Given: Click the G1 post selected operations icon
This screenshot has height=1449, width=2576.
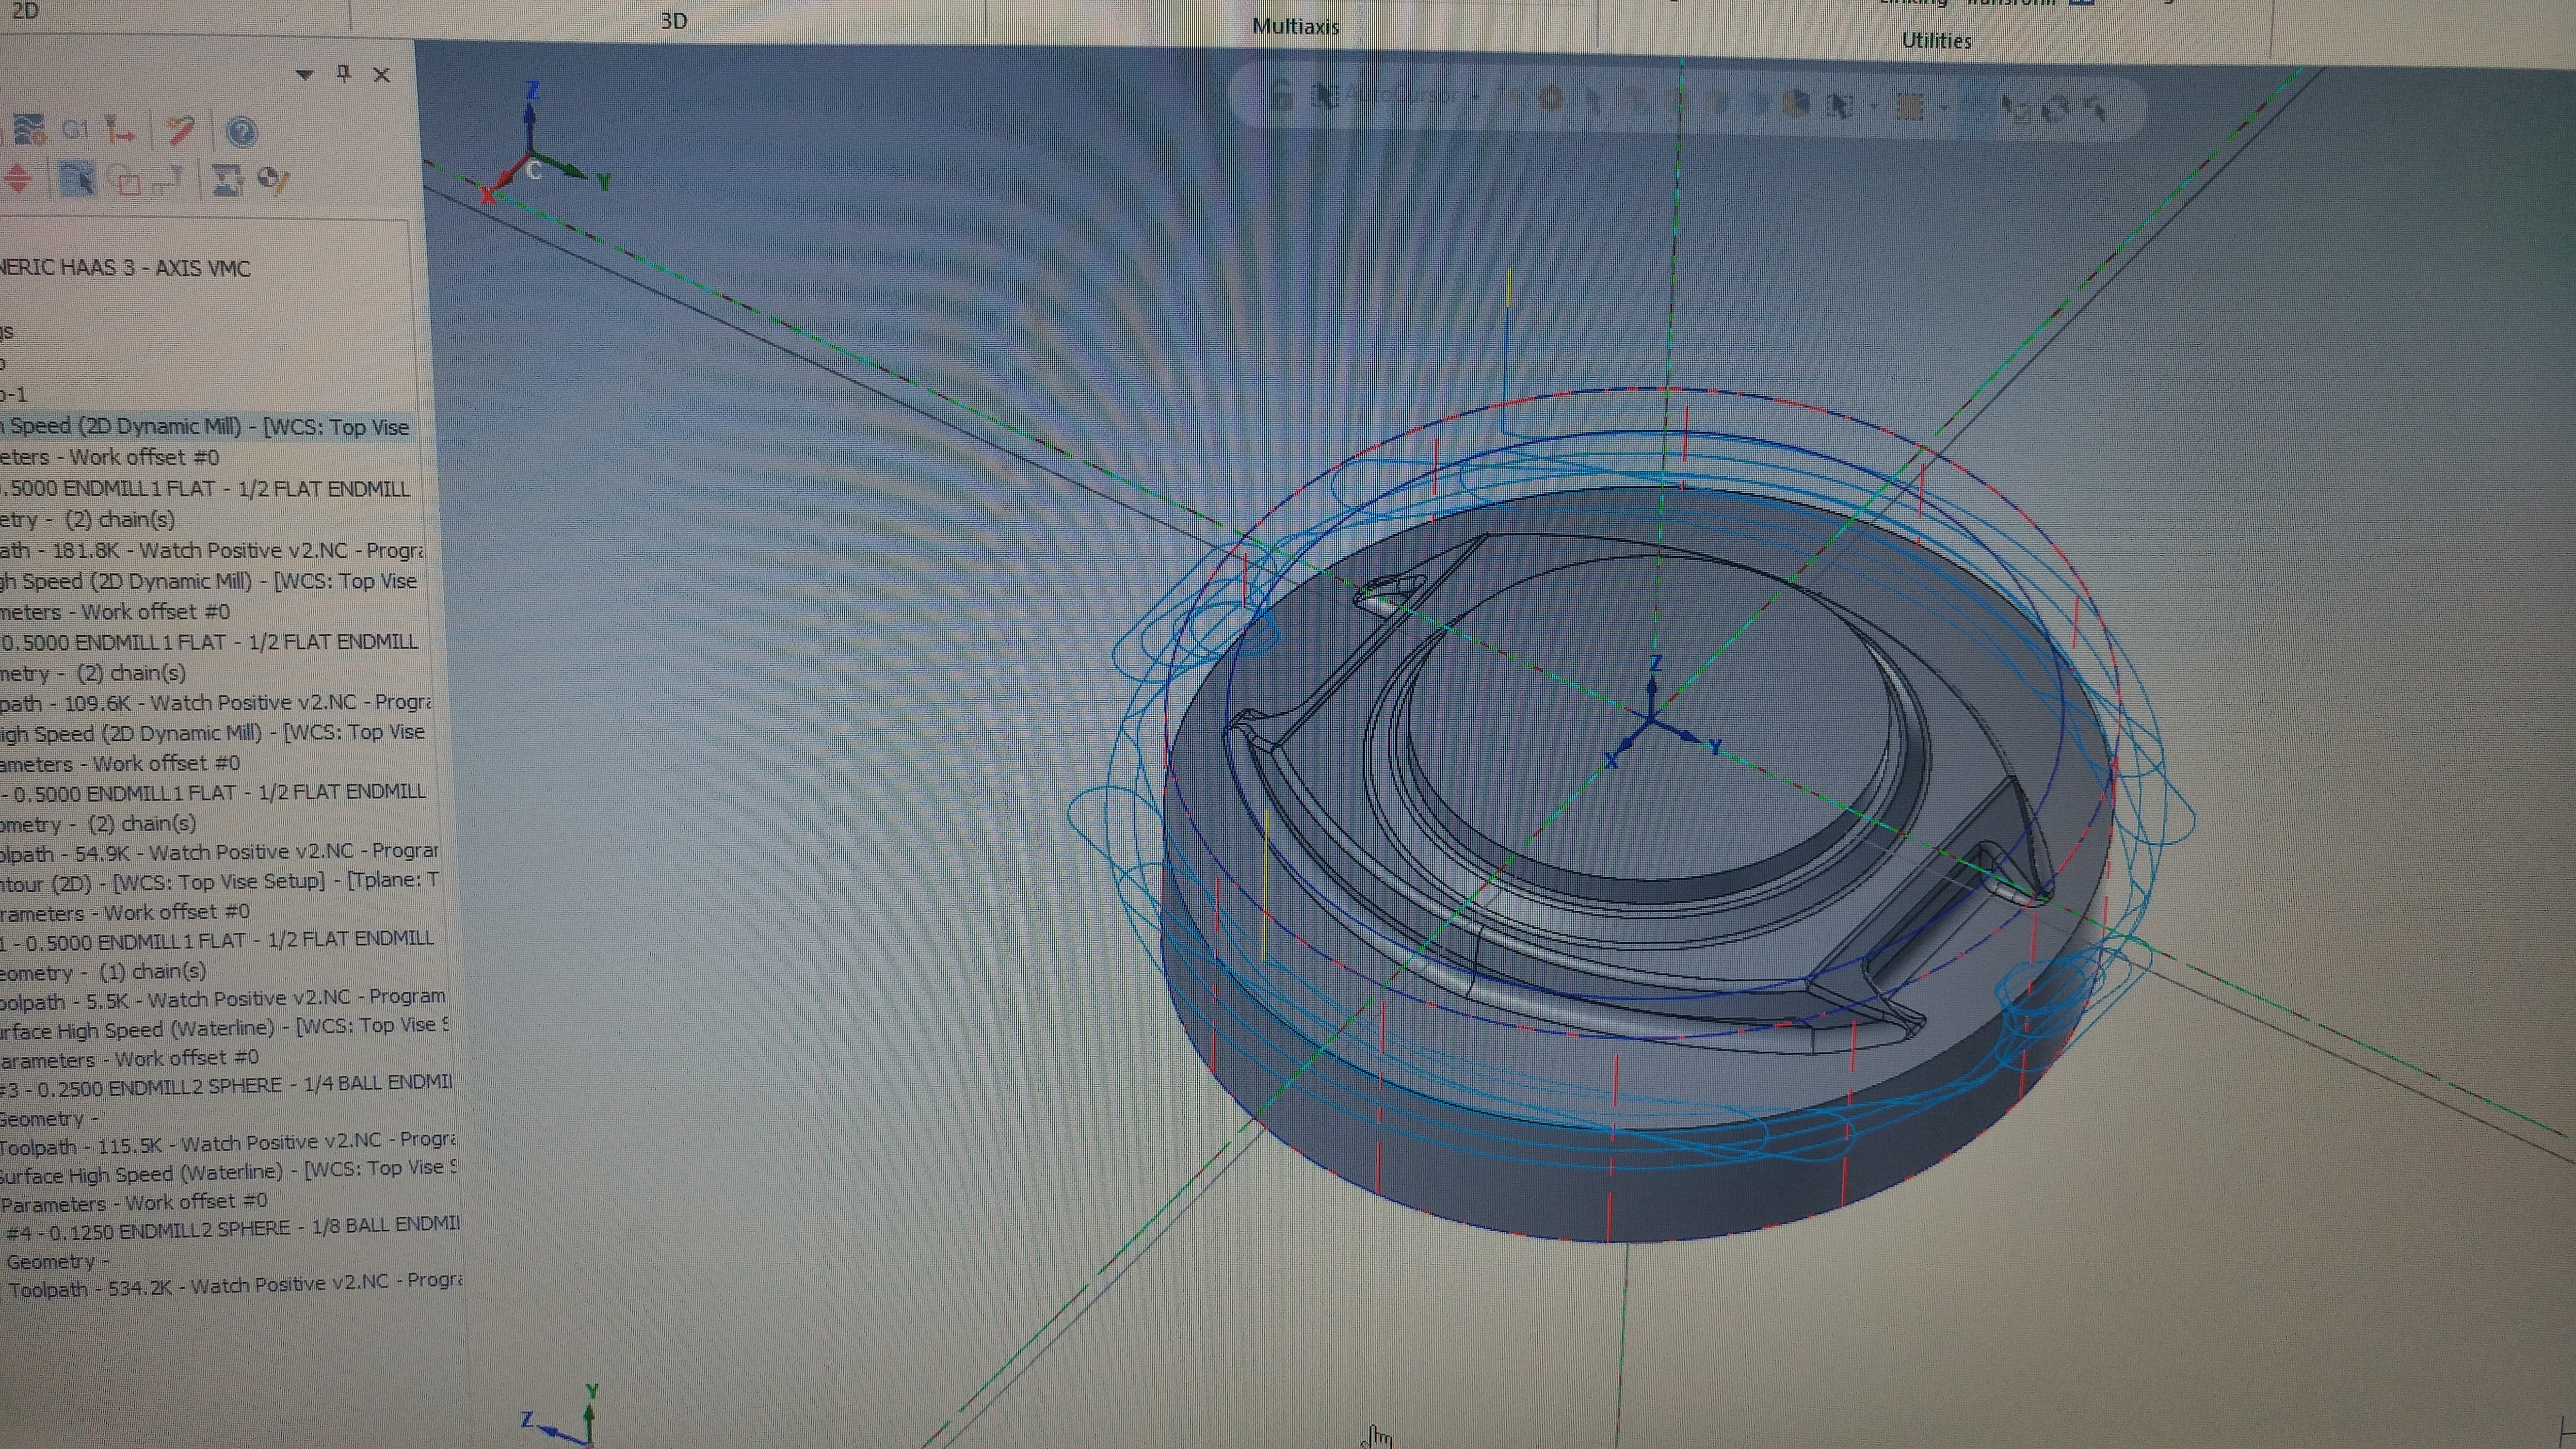Looking at the screenshot, I should click(75, 130).
